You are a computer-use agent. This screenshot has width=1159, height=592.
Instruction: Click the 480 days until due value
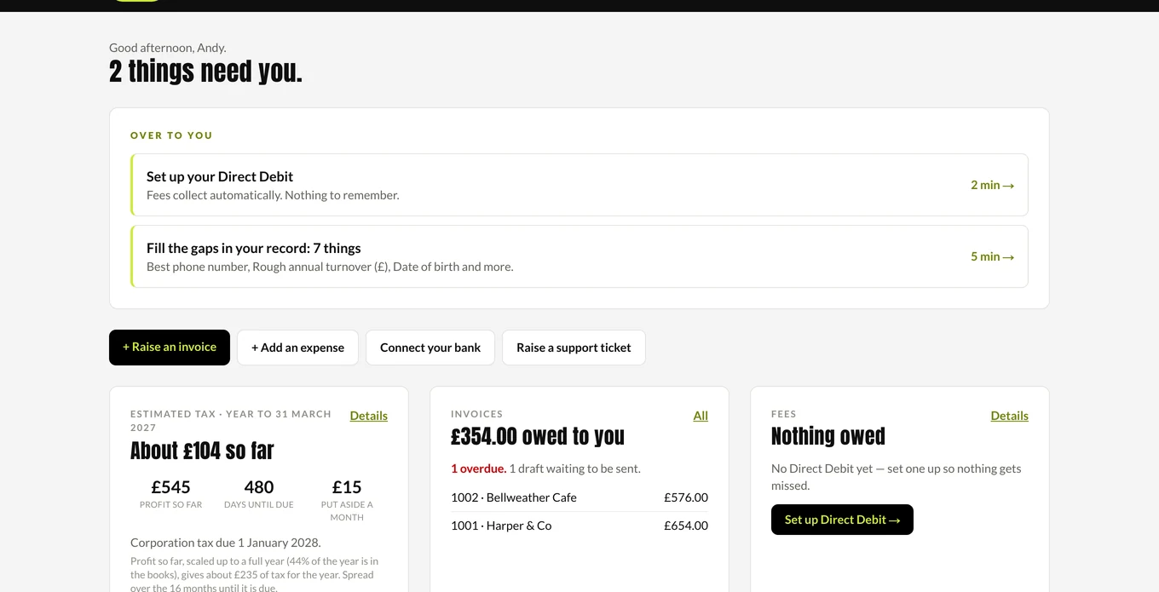coord(259,487)
